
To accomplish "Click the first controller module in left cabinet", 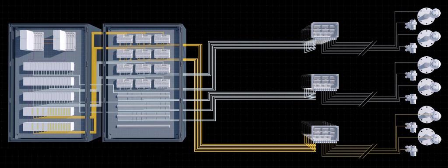I will tap(31, 41).
